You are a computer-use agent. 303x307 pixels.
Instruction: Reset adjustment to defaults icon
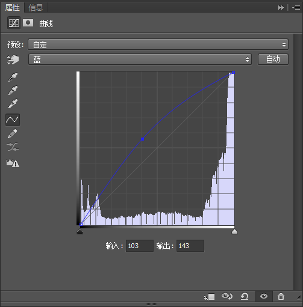(x=245, y=296)
